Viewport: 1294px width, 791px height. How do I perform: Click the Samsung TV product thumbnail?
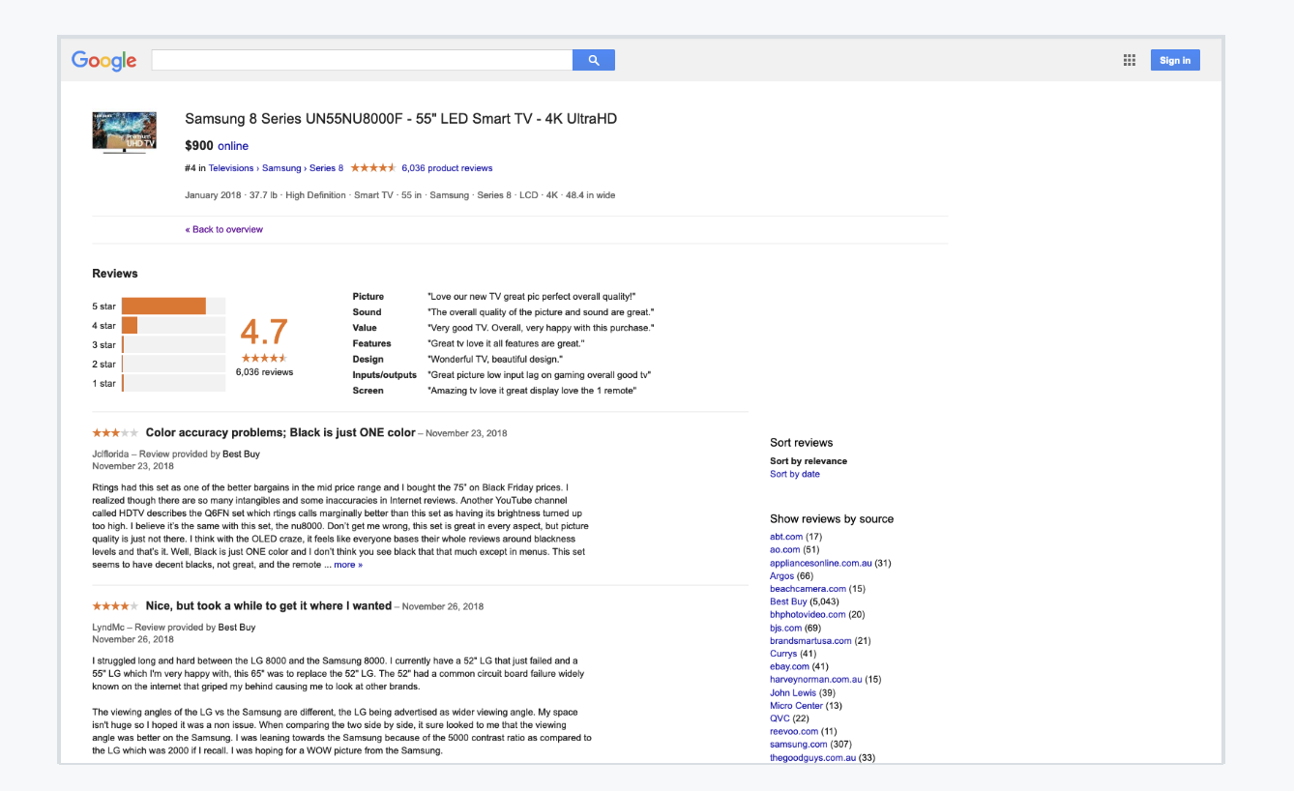coord(124,132)
